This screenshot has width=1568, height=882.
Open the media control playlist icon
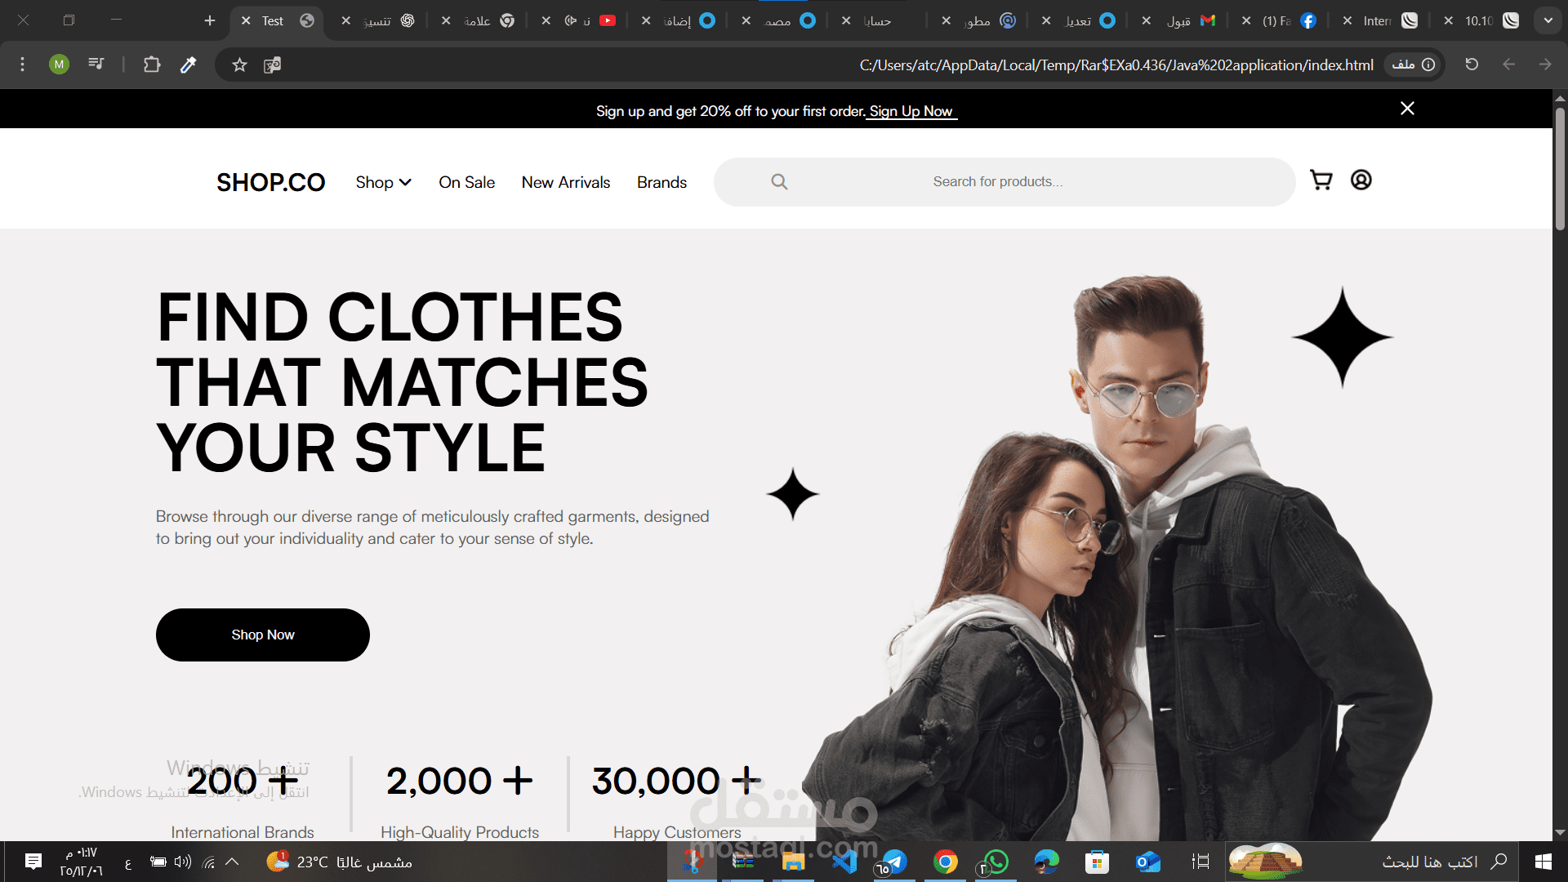coord(96,64)
